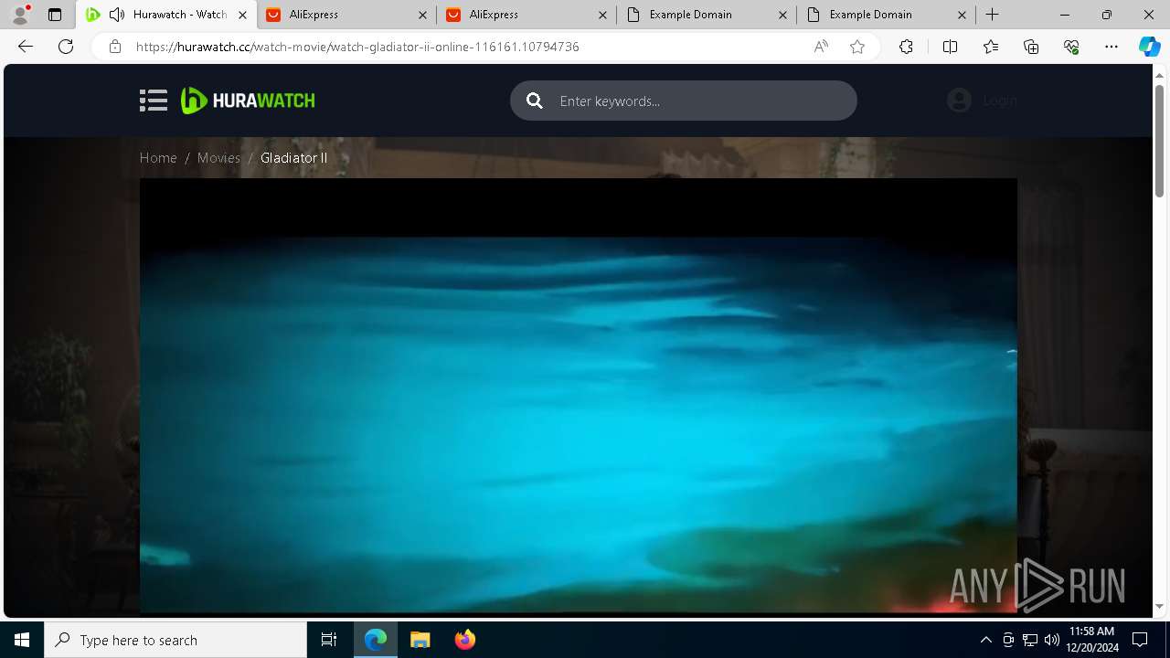Open the Login link
1170x658 pixels.
[1000, 101]
